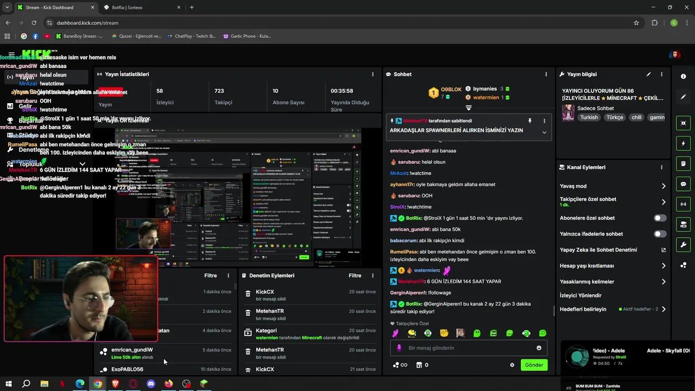695x391 pixels.
Task: Reload the page in Chrome
Action: pos(34,23)
